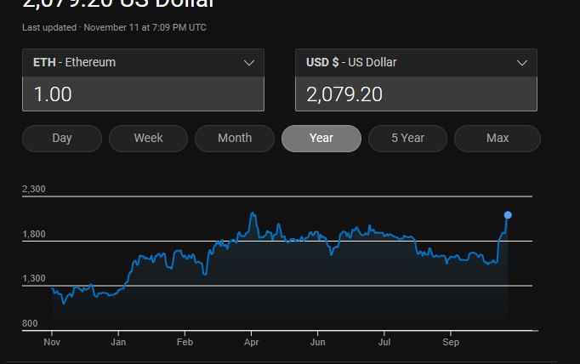Switch to the 5 Year chart

pos(407,139)
